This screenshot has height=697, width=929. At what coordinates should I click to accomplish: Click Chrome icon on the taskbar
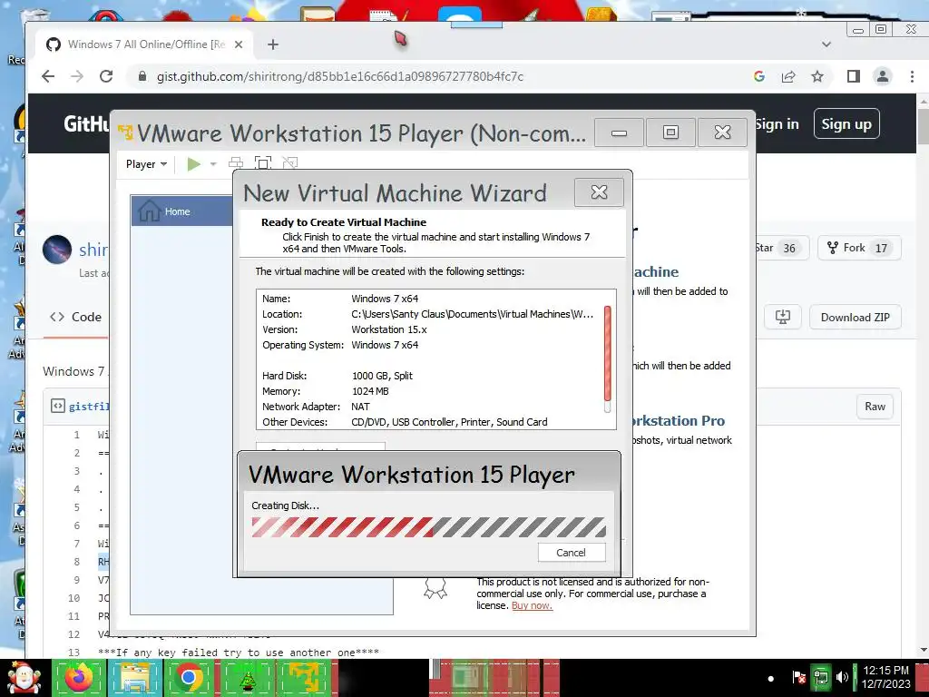(x=189, y=677)
